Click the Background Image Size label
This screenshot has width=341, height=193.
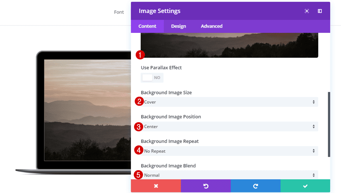pyautogui.click(x=166, y=92)
